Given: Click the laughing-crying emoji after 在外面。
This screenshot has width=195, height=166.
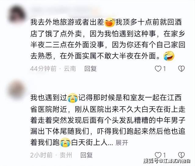Looking at the screenshot, I should click(x=169, y=56).
